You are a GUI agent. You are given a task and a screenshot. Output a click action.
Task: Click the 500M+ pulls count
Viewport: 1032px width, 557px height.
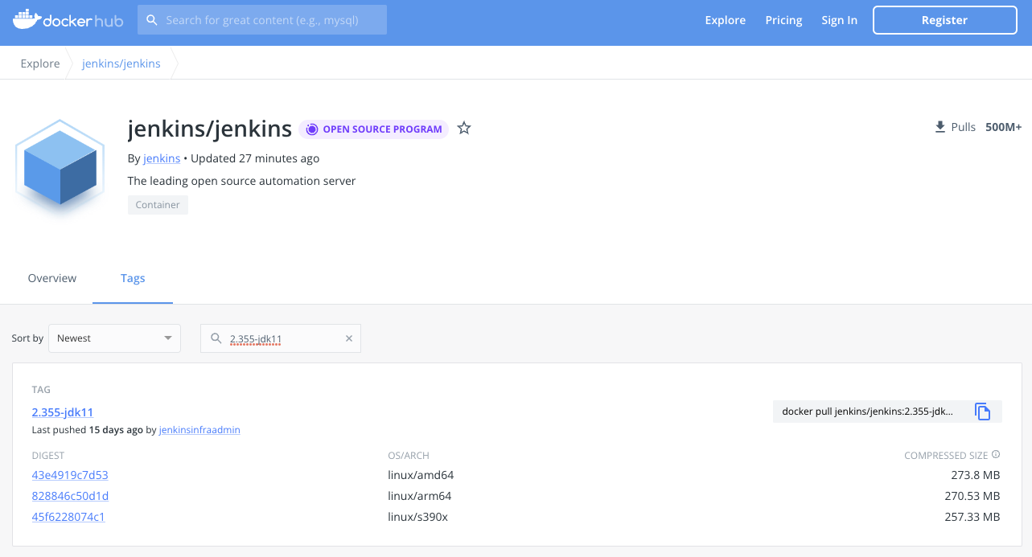[1004, 127]
